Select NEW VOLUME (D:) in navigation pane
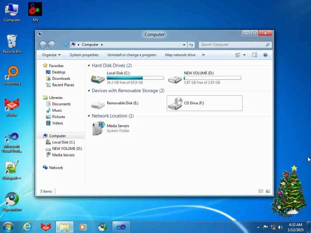The height and width of the screenshot is (233, 311). [x=67, y=148]
